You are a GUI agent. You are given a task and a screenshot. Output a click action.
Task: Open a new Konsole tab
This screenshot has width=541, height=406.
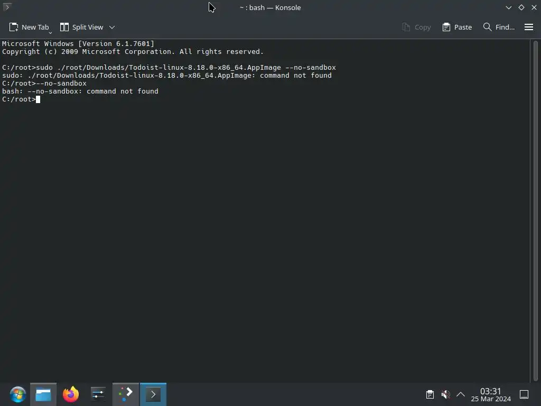coord(29,27)
